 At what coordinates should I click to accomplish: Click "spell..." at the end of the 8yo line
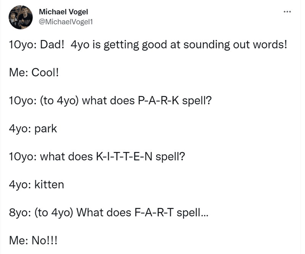pyautogui.click(x=193, y=213)
